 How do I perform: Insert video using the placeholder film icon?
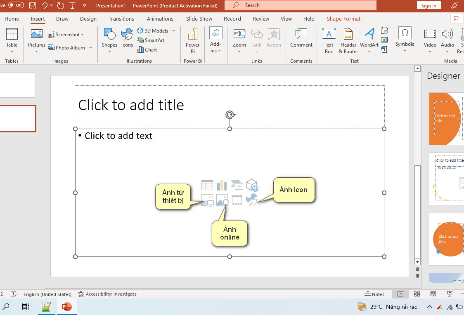pyautogui.click(x=237, y=200)
